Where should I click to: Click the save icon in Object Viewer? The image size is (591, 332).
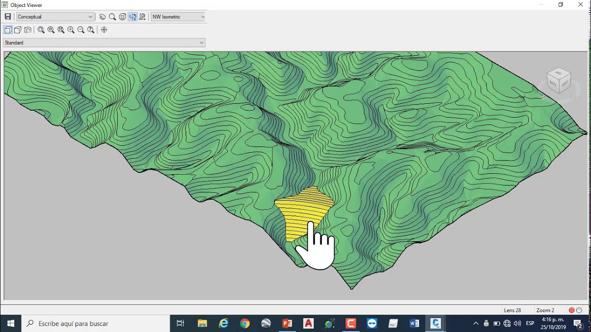click(8, 17)
